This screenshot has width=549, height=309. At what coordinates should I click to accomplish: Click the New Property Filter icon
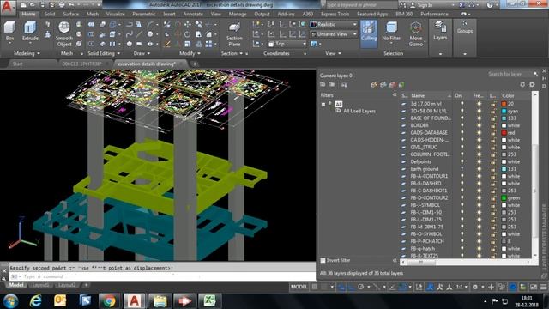click(323, 84)
